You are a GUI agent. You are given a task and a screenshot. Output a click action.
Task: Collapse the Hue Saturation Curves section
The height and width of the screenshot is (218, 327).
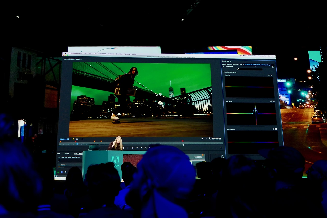(x=223, y=72)
